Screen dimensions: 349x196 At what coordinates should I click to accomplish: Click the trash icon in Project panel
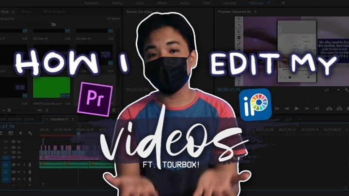tap(114, 110)
